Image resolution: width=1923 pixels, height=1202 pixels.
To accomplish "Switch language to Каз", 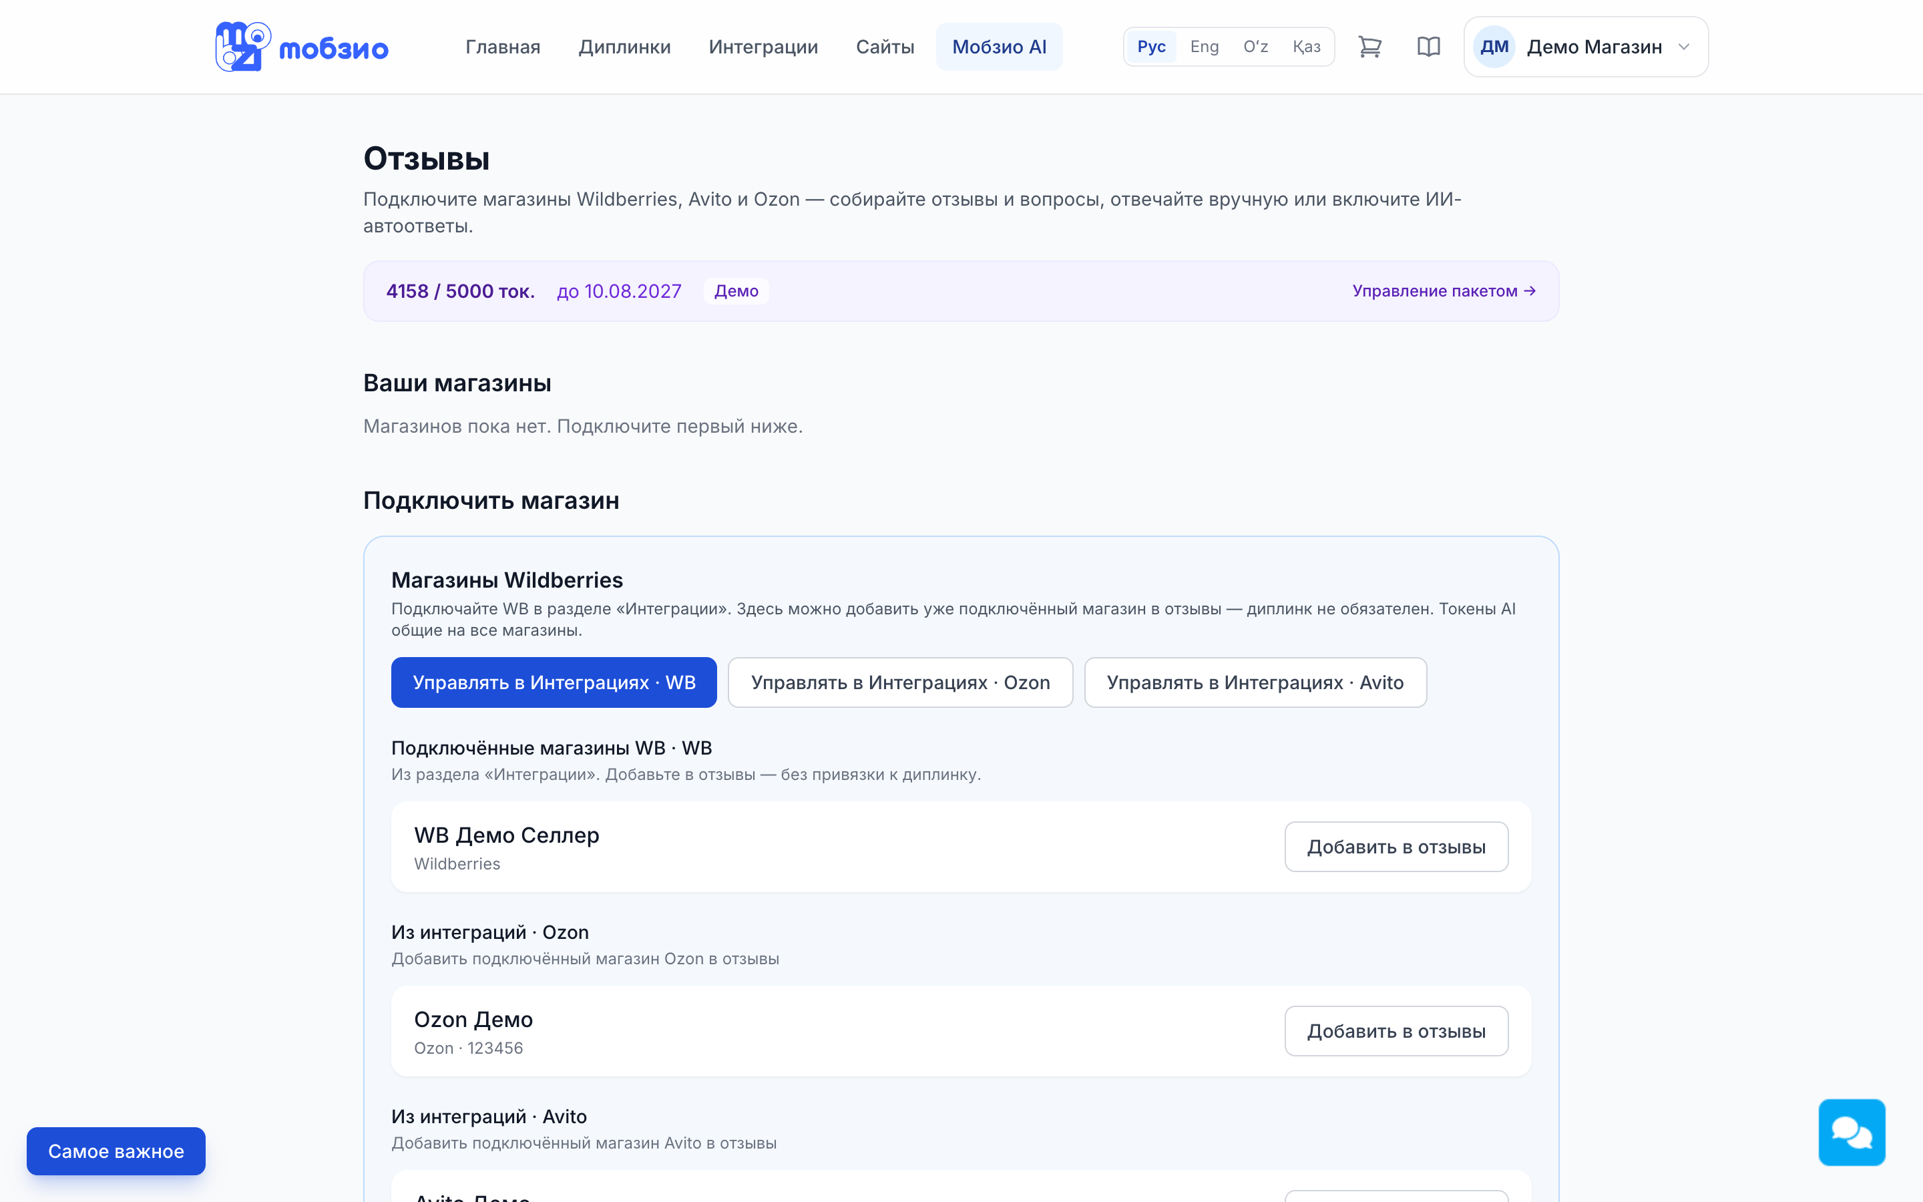I will tap(1306, 47).
